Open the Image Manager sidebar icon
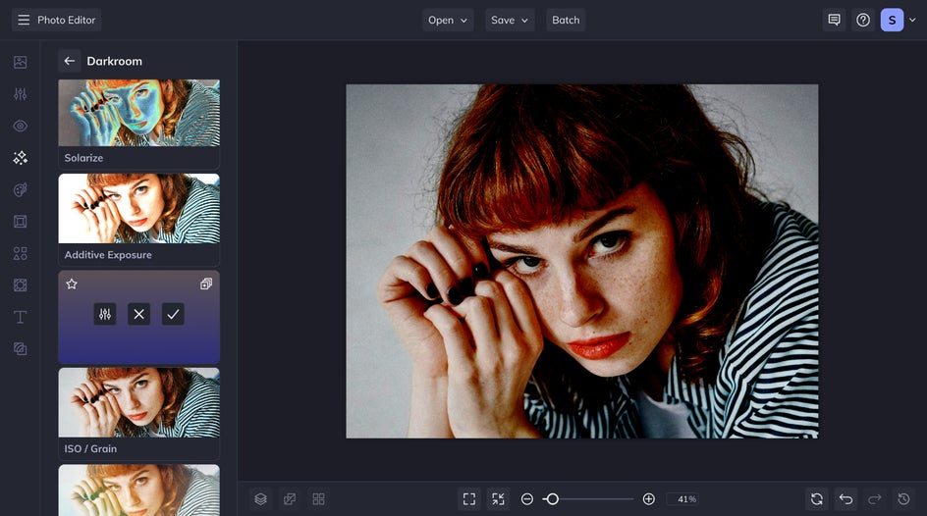The height and width of the screenshot is (516, 927). point(20,62)
